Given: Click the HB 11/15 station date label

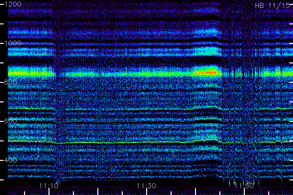Looking at the screenshot, I should tap(272, 6).
